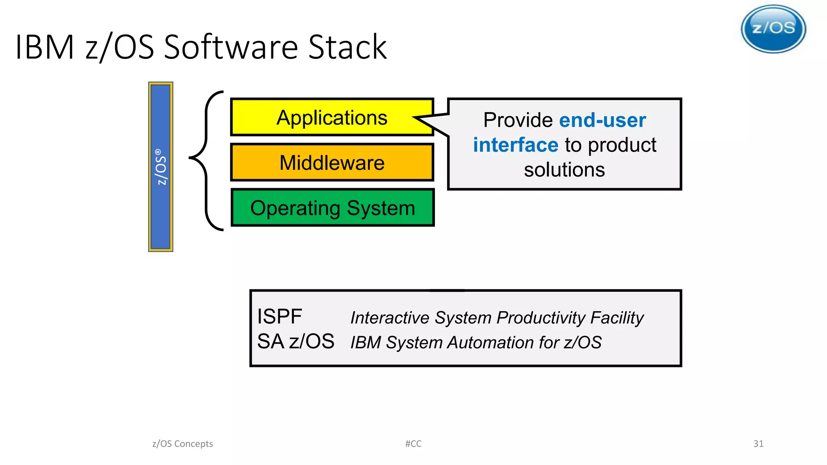Screen dimensions: 827x465
Task: Click the phrase to product in callout
Action: (610, 145)
